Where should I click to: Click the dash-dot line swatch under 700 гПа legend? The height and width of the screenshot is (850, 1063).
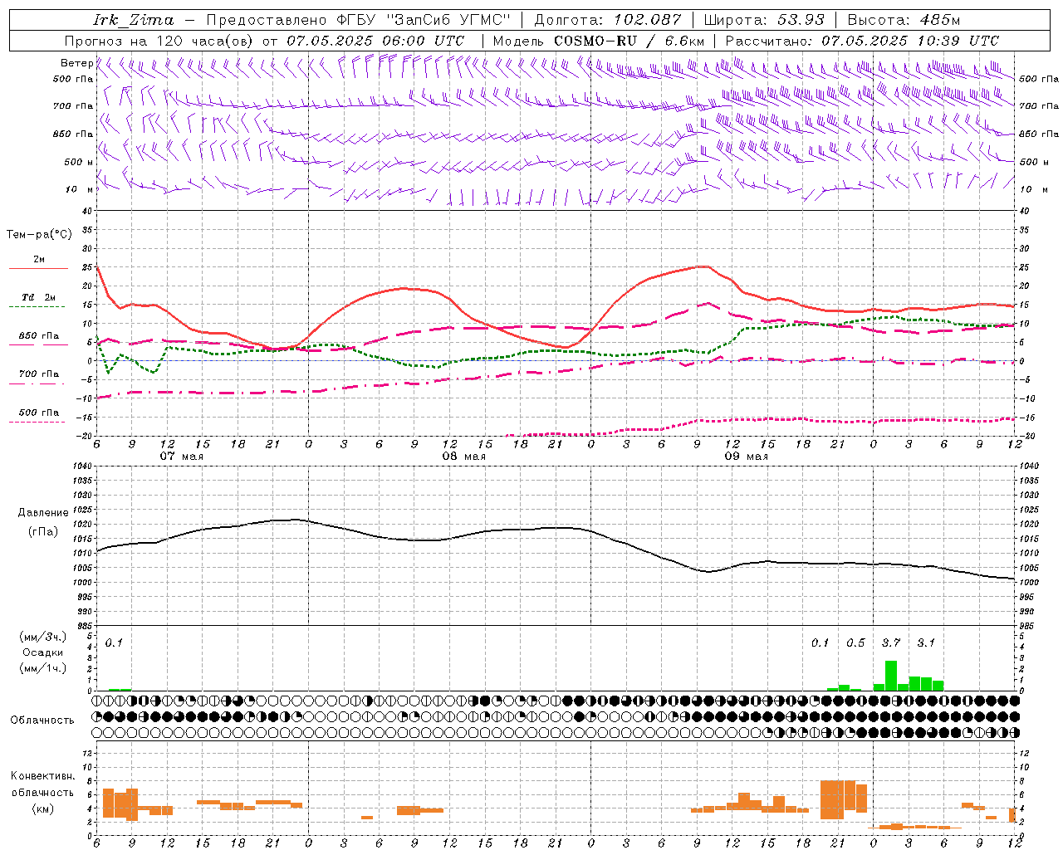tap(38, 383)
